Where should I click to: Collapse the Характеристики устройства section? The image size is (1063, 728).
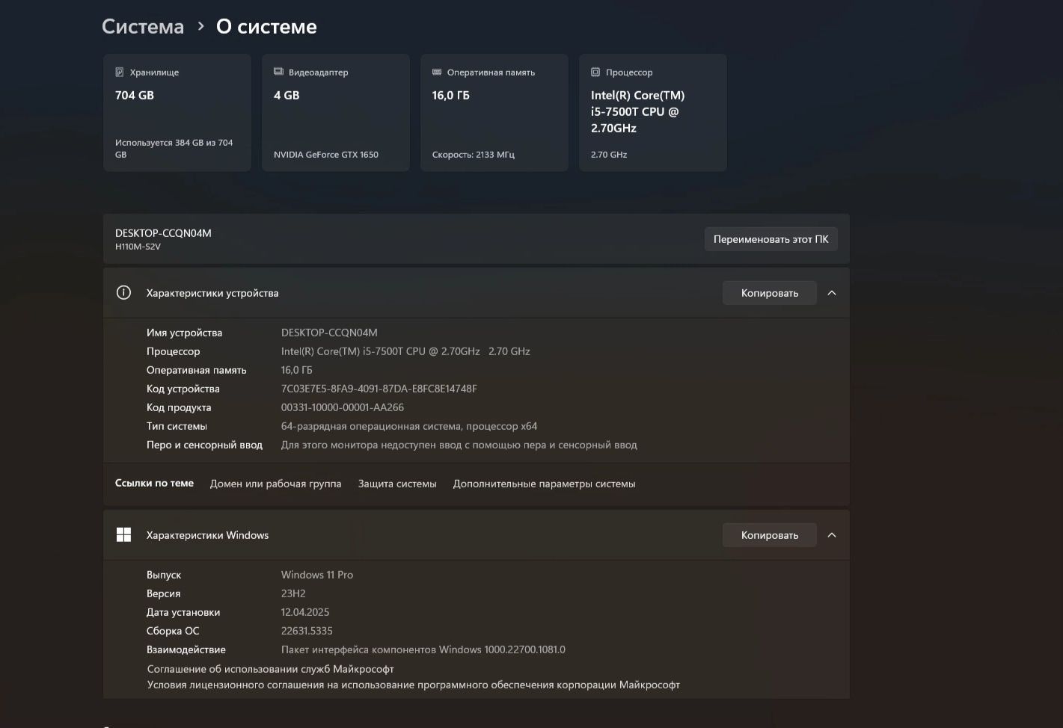(x=832, y=293)
